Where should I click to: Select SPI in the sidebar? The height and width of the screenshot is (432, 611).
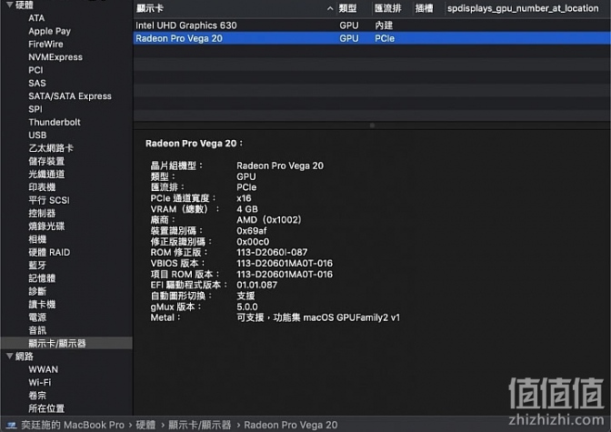[35, 109]
